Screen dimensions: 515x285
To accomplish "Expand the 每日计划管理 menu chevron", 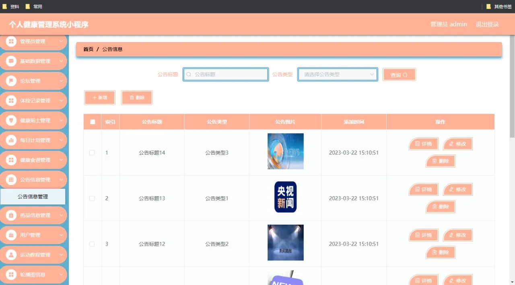I will click(61, 140).
